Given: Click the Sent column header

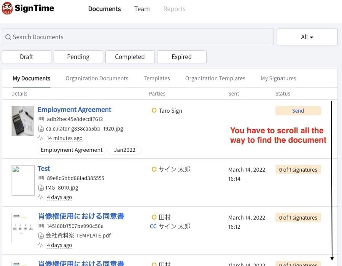Looking at the screenshot, I should point(234,94).
